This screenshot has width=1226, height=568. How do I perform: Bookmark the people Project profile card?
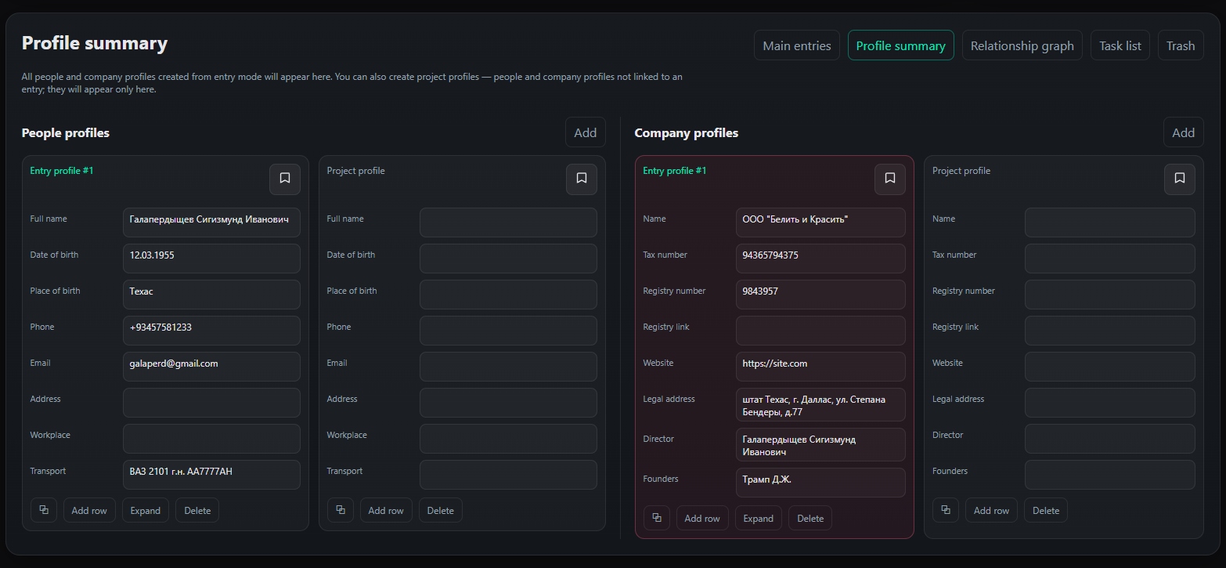(581, 179)
